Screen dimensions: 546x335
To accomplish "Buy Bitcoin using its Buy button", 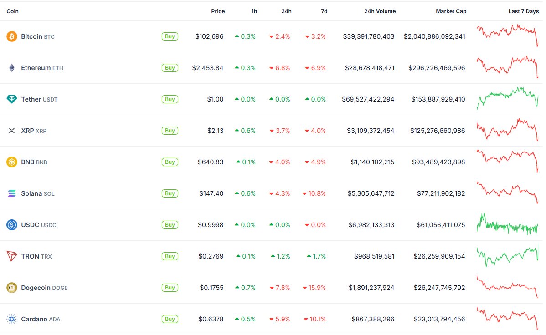I will [x=170, y=36].
